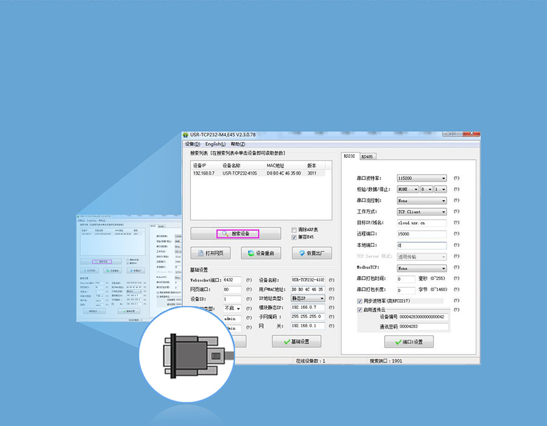Open help icon beside 校验/数据/停止
Image resolution: width=547 pixels, height=426 pixels.
click(456, 189)
